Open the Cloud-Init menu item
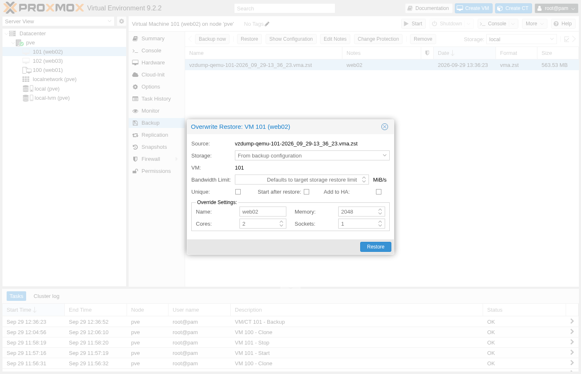 tap(156, 75)
